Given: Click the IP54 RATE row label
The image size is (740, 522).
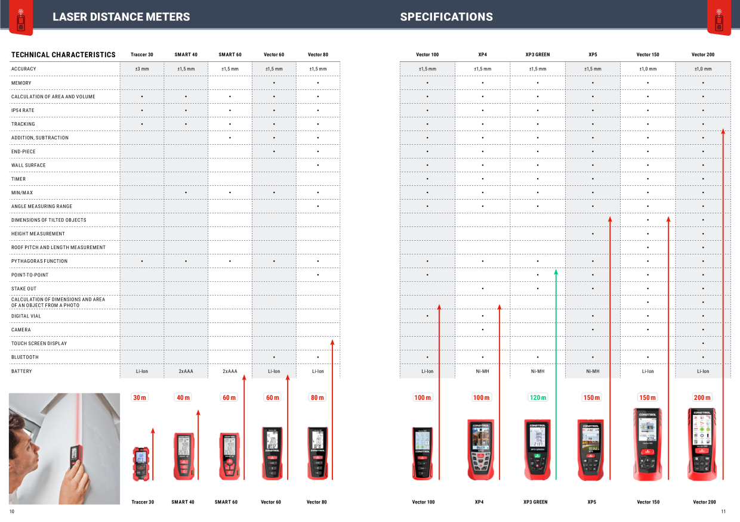Looking at the screenshot, I should 23,110.
